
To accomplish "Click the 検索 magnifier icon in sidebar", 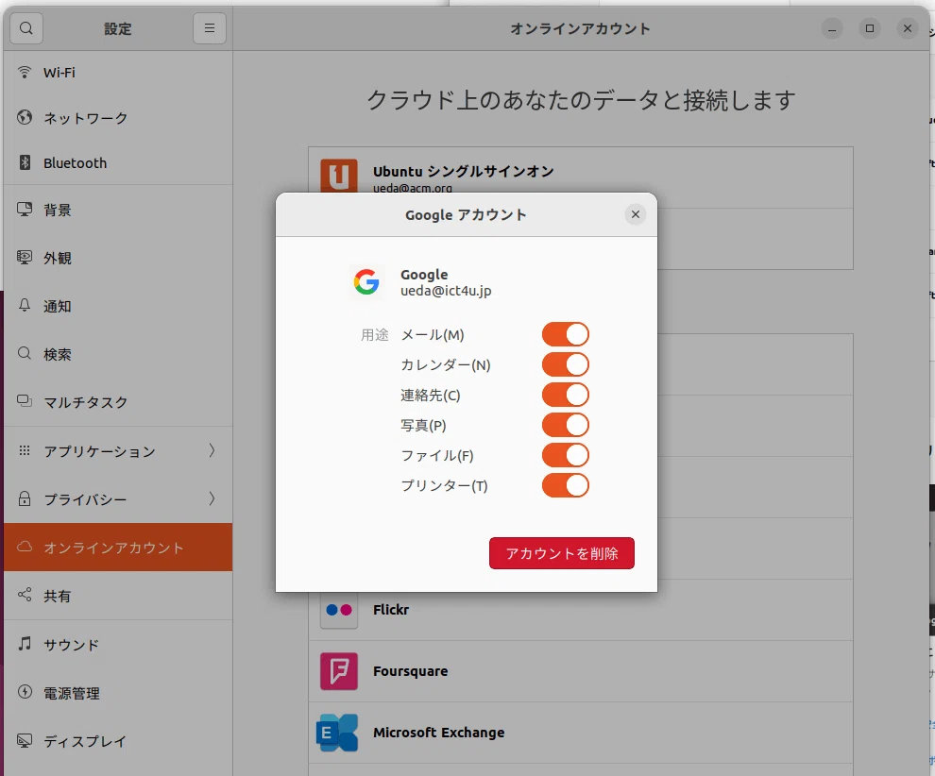I will click(x=25, y=353).
